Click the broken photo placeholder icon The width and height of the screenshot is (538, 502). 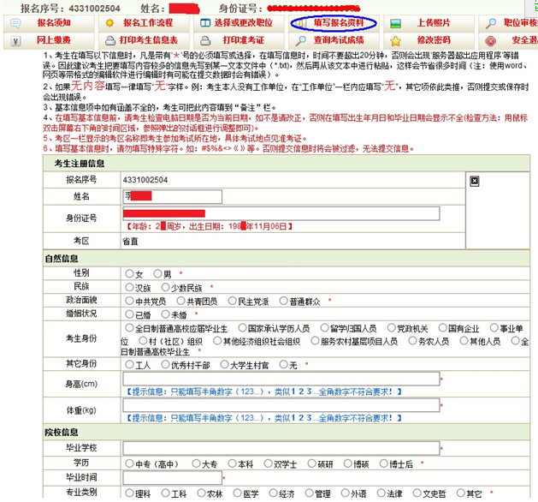point(474,181)
